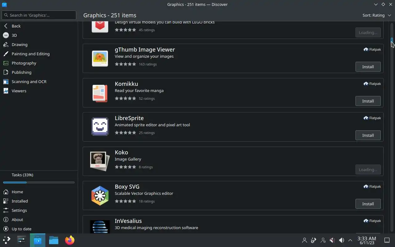This screenshot has height=247, width=395.
Task: Click the person-with-minus tray icon
Action: [x=323, y=240]
